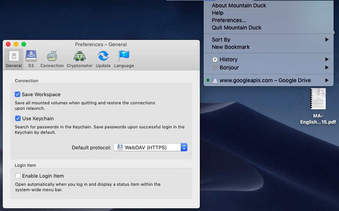
Task: Open the Language flag icon
Action: click(124, 56)
